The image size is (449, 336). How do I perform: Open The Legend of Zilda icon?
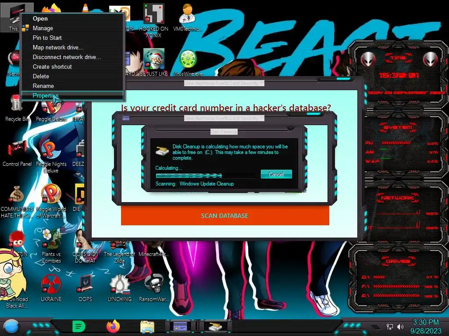(x=119, y=252)
